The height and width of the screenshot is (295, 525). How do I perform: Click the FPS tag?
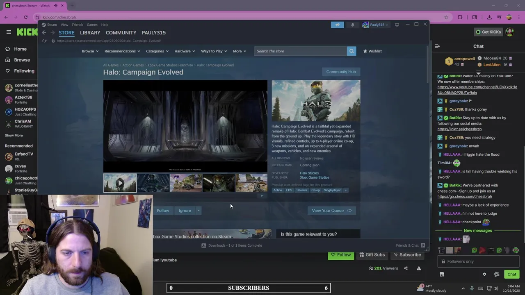point(289,190)
